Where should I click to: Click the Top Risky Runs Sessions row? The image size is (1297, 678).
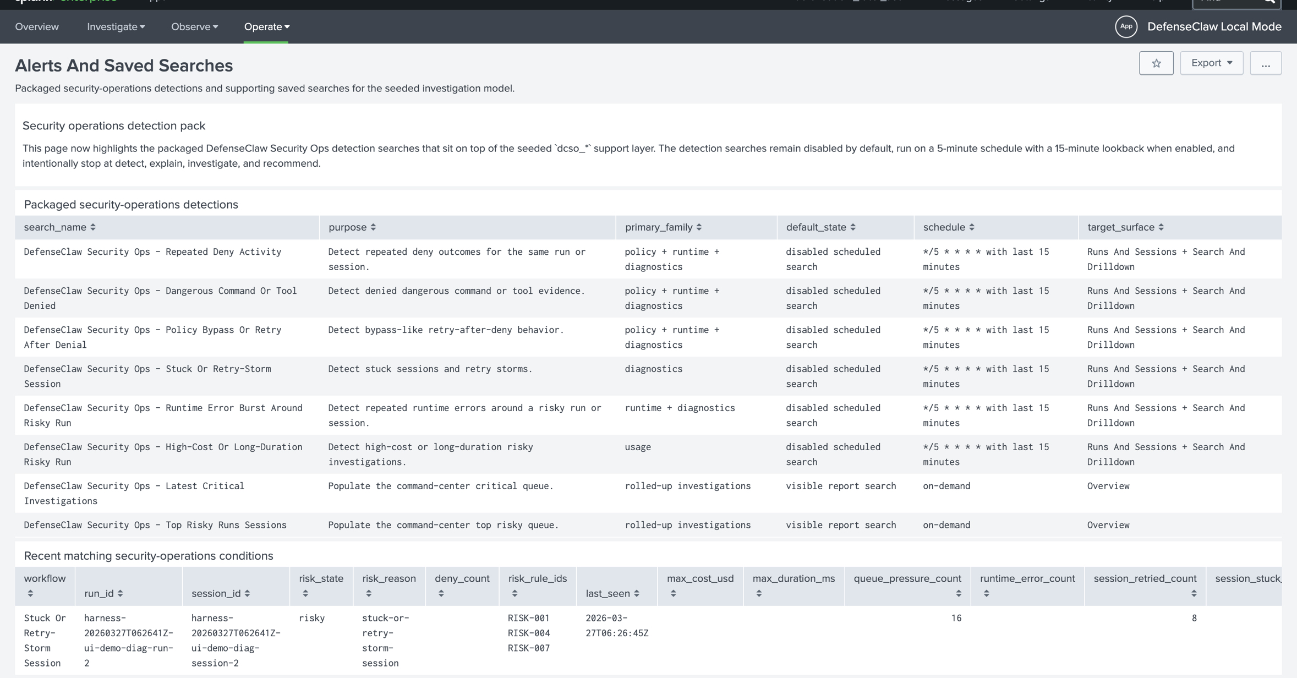click(x=155, y=524)
